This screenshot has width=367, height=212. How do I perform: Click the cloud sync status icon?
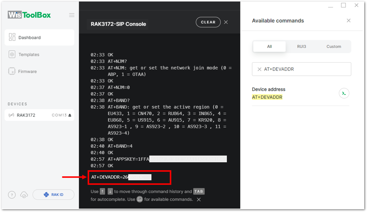24,195
